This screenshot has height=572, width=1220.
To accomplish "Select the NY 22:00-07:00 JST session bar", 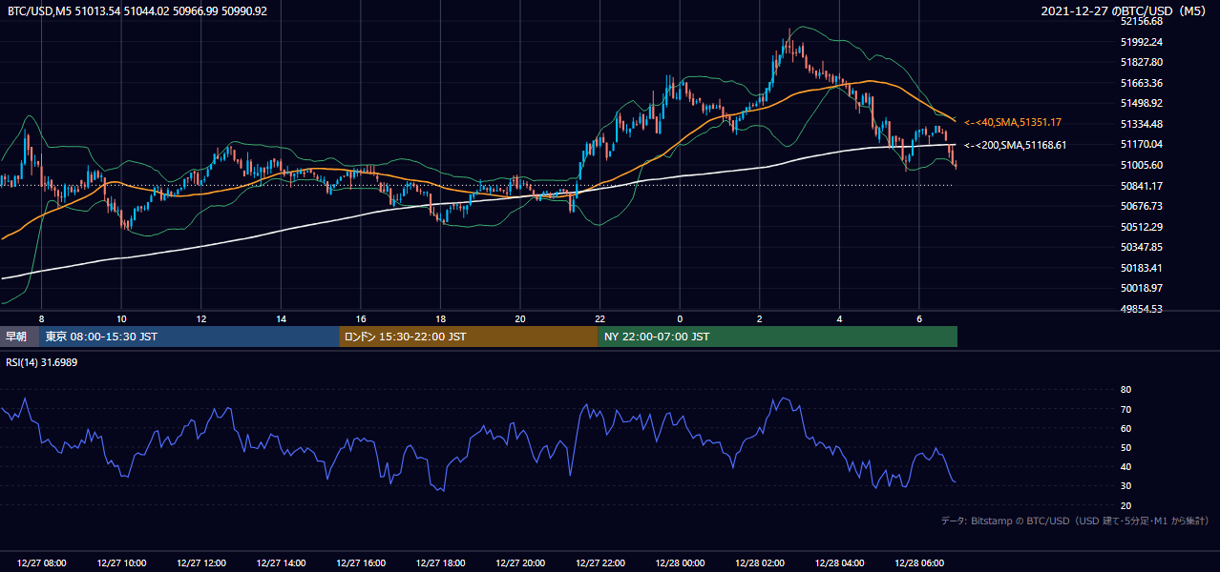I will tap(778, 337).
